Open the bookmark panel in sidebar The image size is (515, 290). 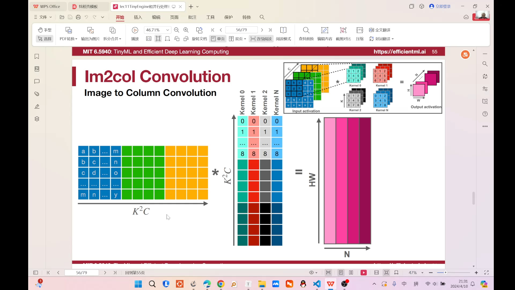coord(37,56)
